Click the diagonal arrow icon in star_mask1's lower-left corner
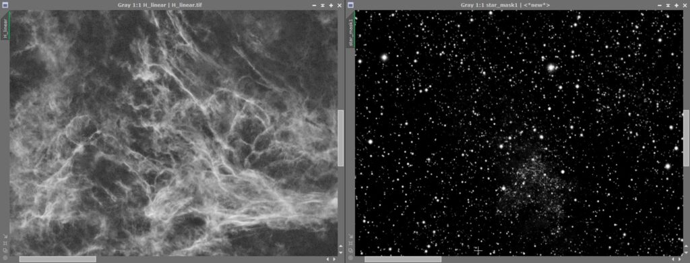The image size is (690, 263). [x=350, y=237]
